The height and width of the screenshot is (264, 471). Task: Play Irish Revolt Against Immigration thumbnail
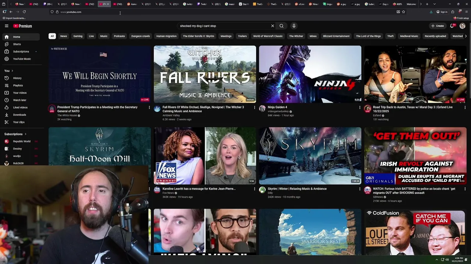pyautogui.click(x=415, y=156)
